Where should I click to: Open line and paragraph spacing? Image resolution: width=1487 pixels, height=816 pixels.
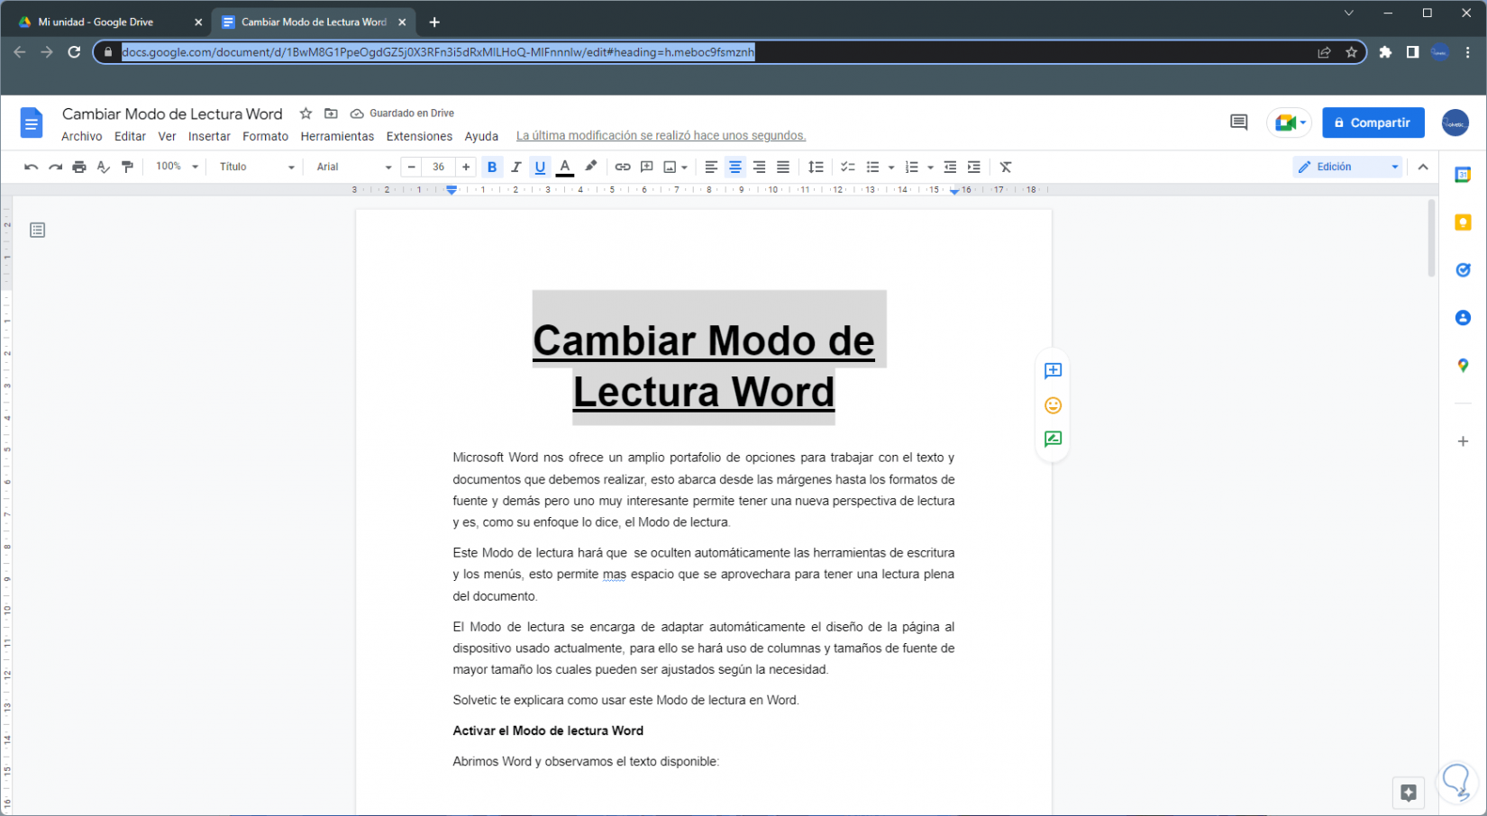pyautogui.click(x=816, y=167)
